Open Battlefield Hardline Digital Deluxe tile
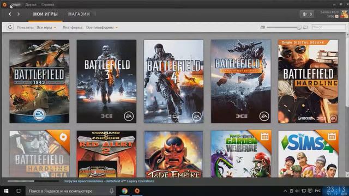This screenshot has width=349, height=196. [x=308, y=81]
